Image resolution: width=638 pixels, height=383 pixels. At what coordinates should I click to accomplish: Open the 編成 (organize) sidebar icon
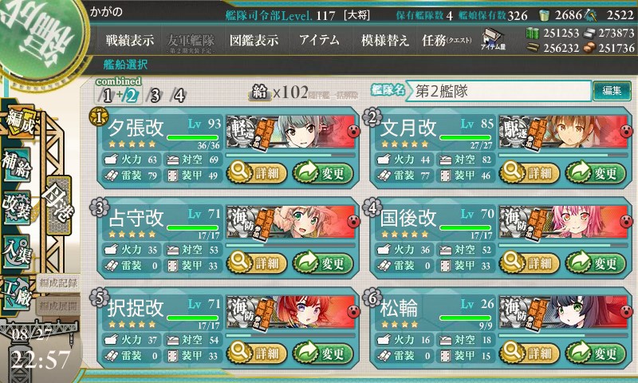(x=18, y=121)
